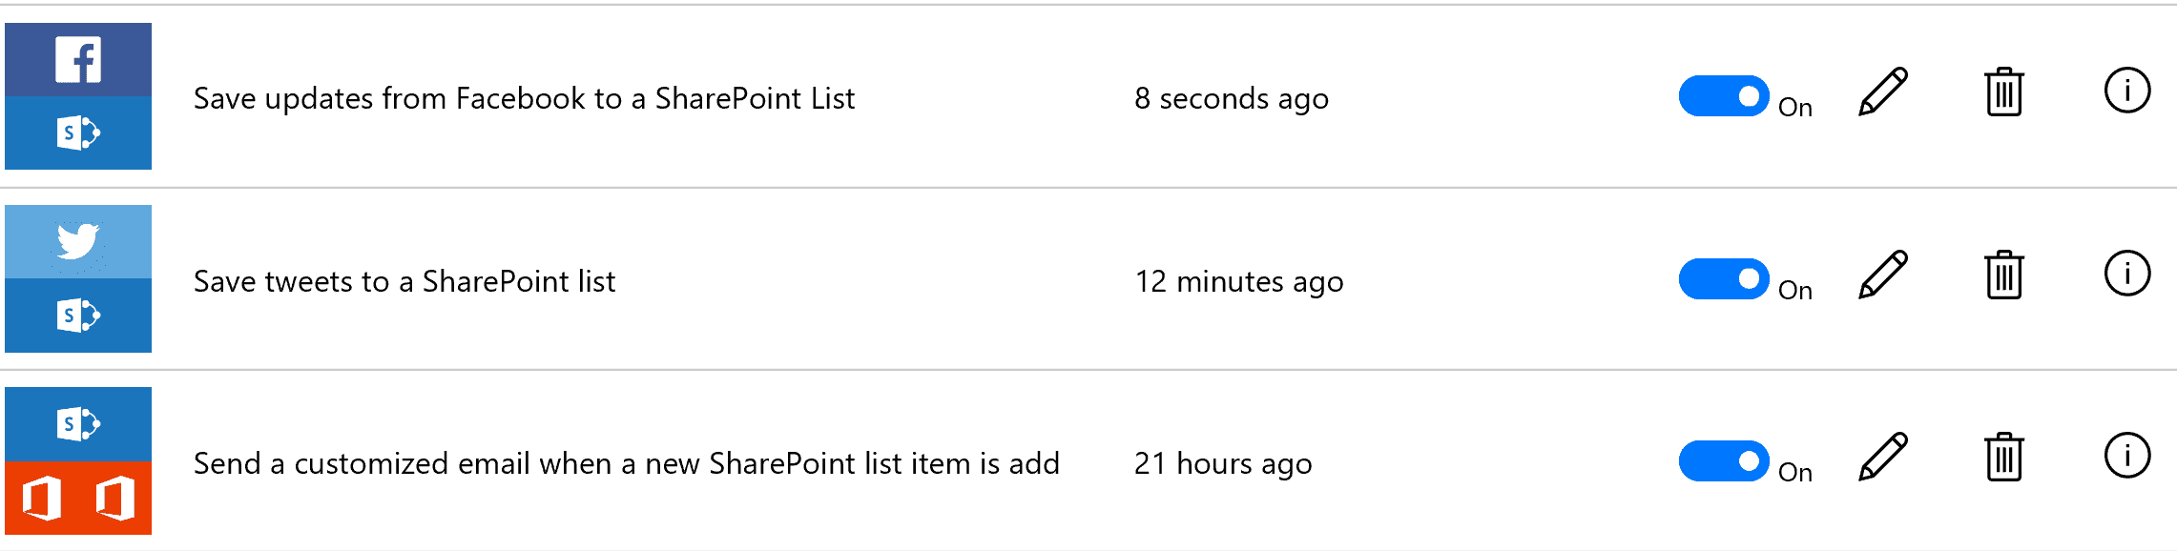This screenshot has width=2177, height=551.
Task: Delete the Facebook to SharePoint flow
Action: (x=2004, y=92)
